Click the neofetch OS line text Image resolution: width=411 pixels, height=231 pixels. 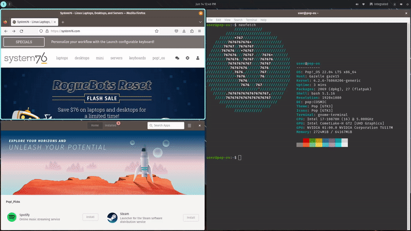pyautogui.click(x=326, y=72)
